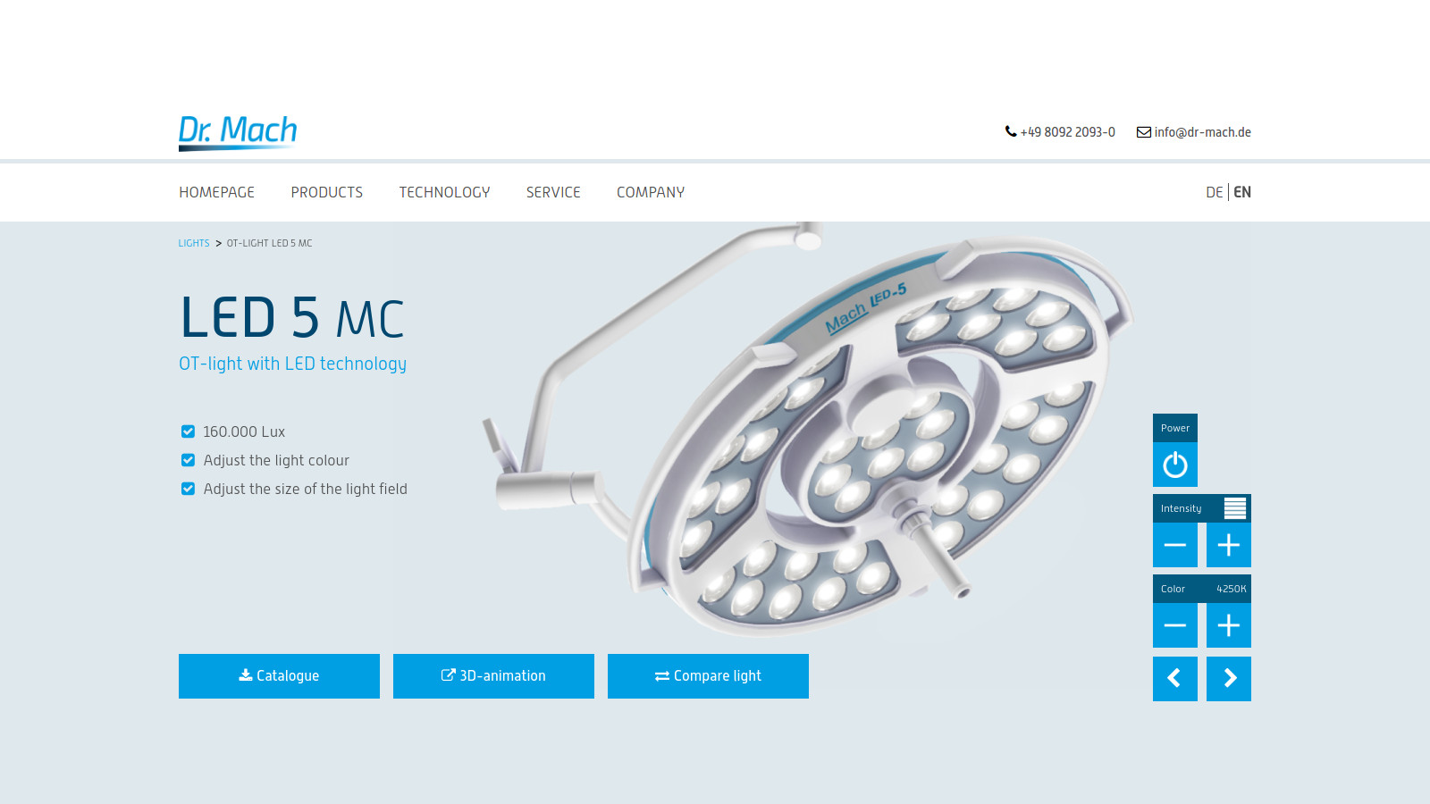The image size is (1430, 804).
Task: Open the COMPANY menu
Action: [x=651, y=192]
